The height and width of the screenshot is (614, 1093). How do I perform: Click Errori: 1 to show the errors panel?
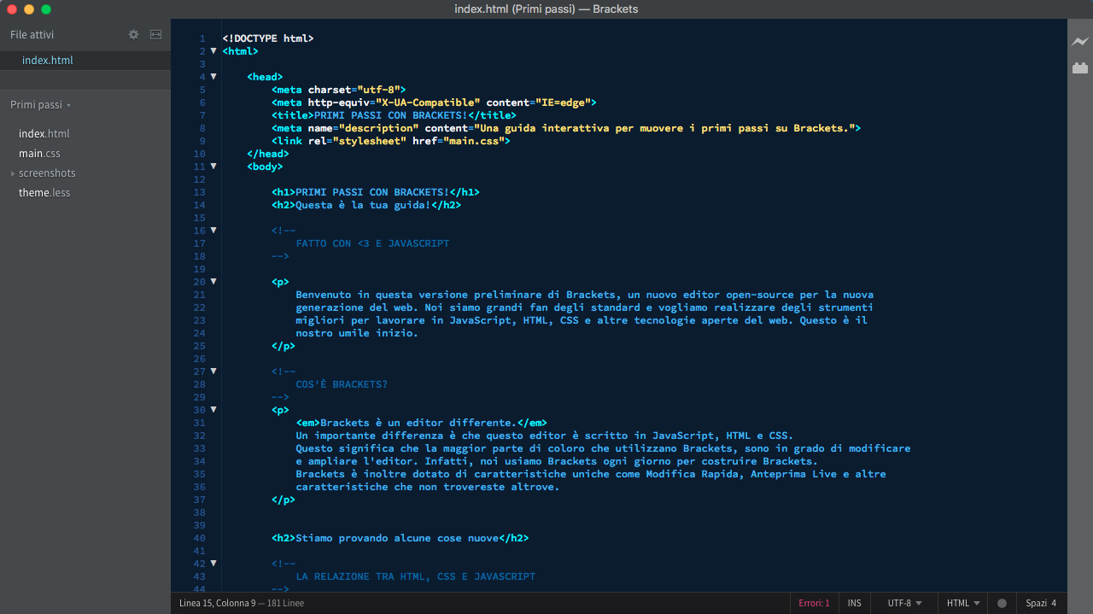814,603
